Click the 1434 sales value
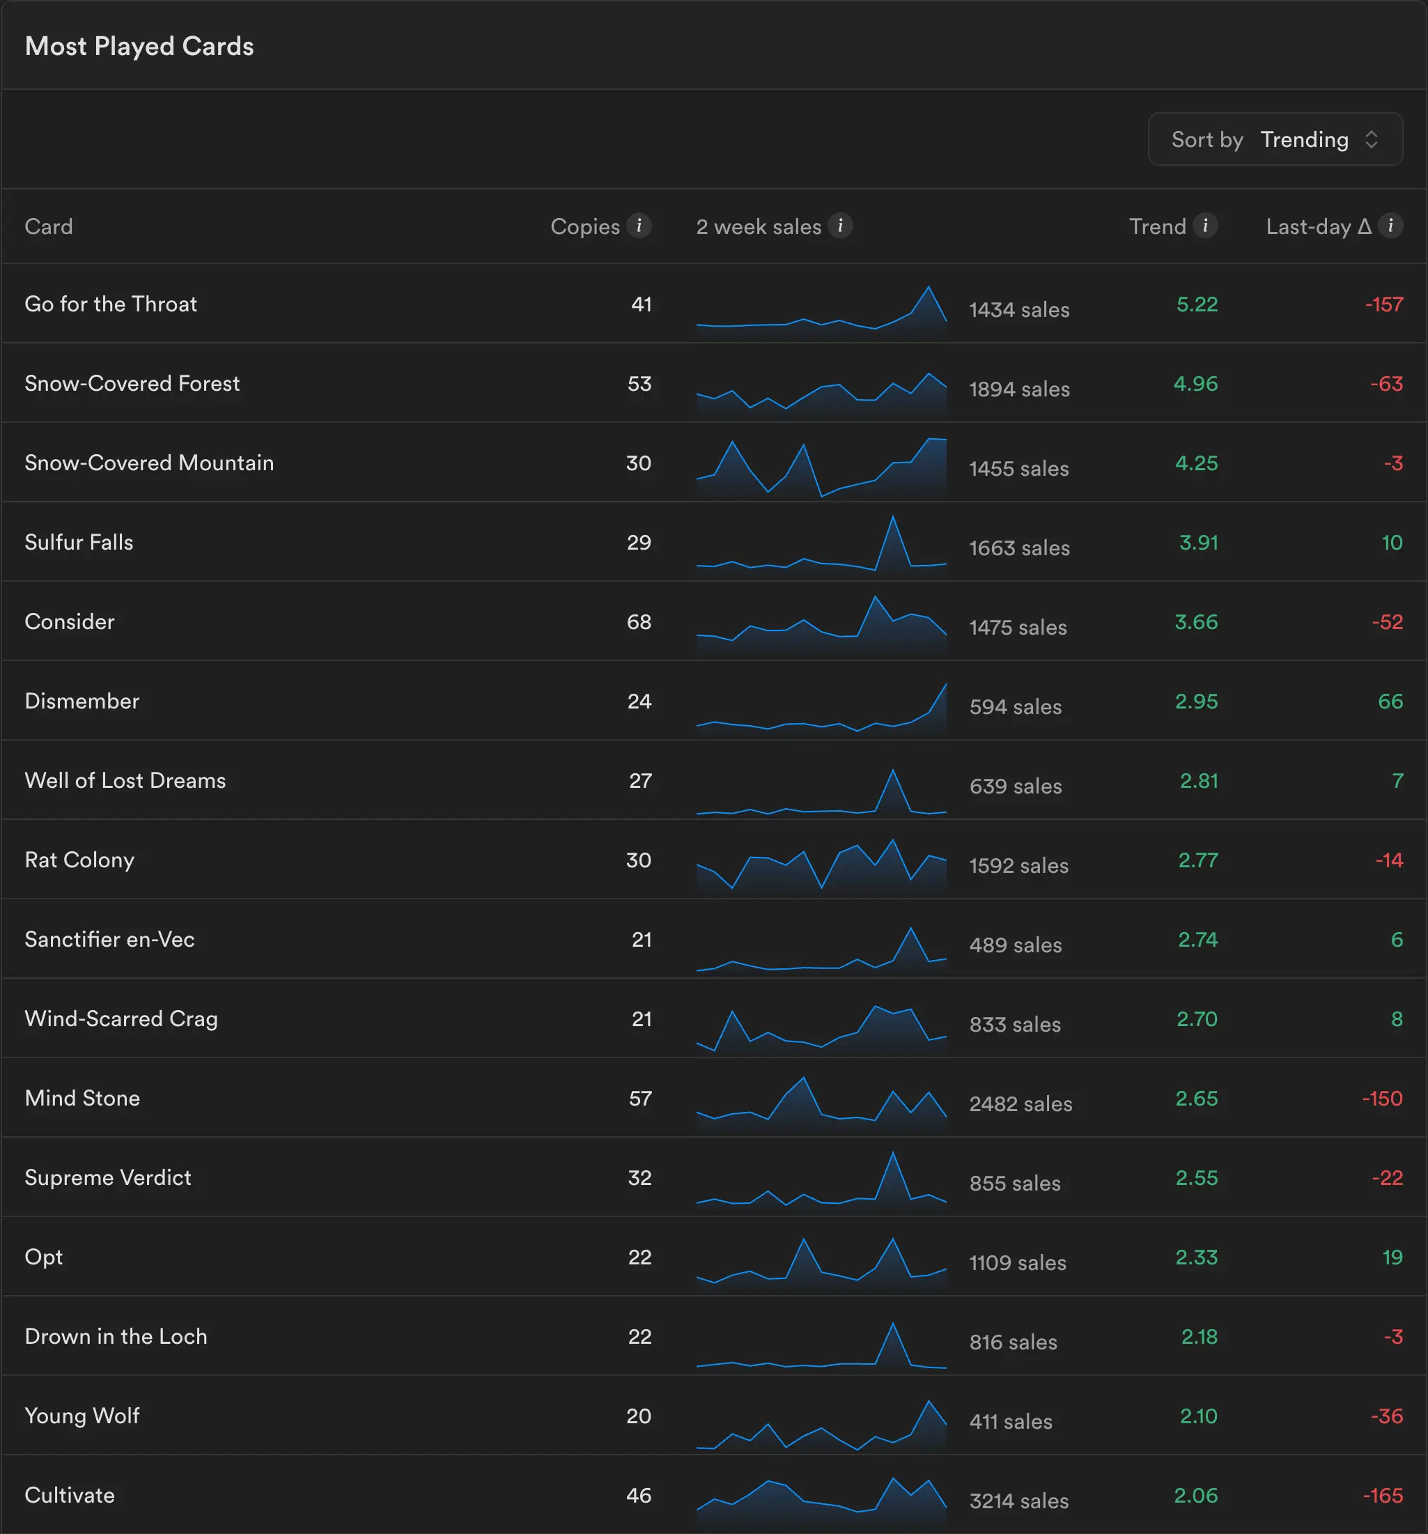The image size is (1428, 1534). click(x=1019, y=310)
